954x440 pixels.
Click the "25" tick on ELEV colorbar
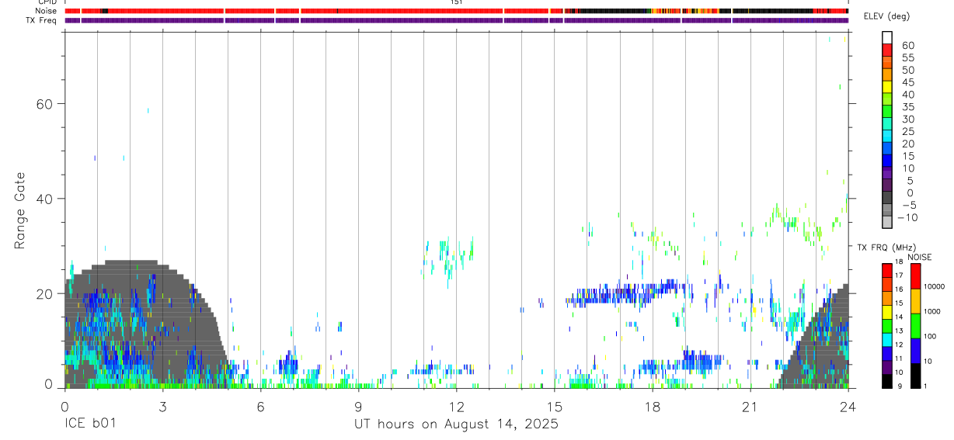coord(907,132)
